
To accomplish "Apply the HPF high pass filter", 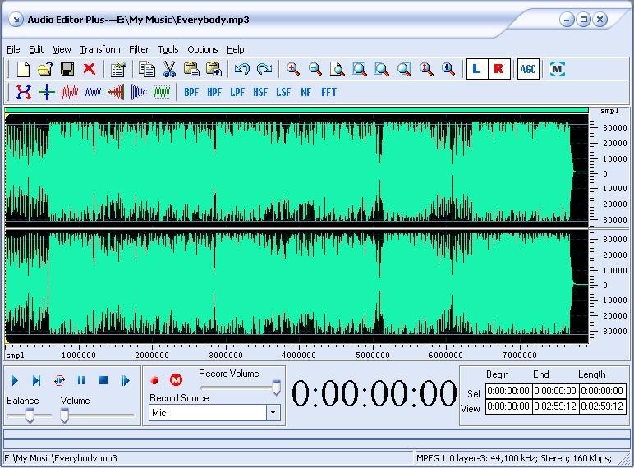I will pos(214,92).
